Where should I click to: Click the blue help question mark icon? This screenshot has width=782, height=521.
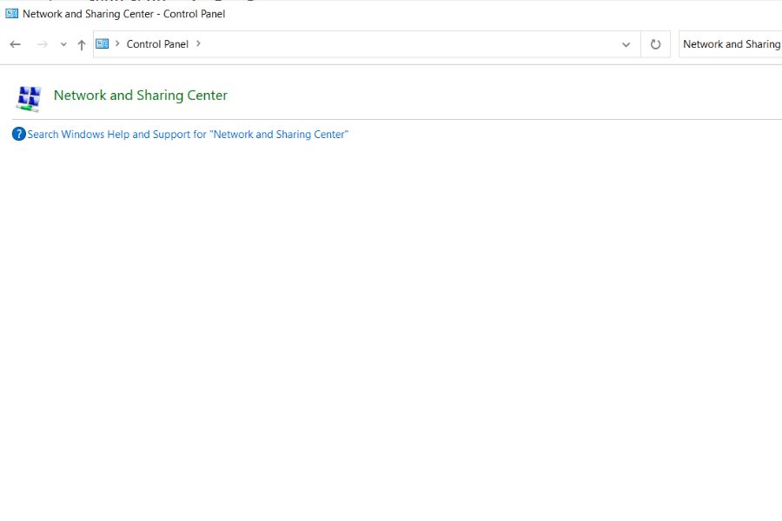pyautogui.click(x=19, y=134)
